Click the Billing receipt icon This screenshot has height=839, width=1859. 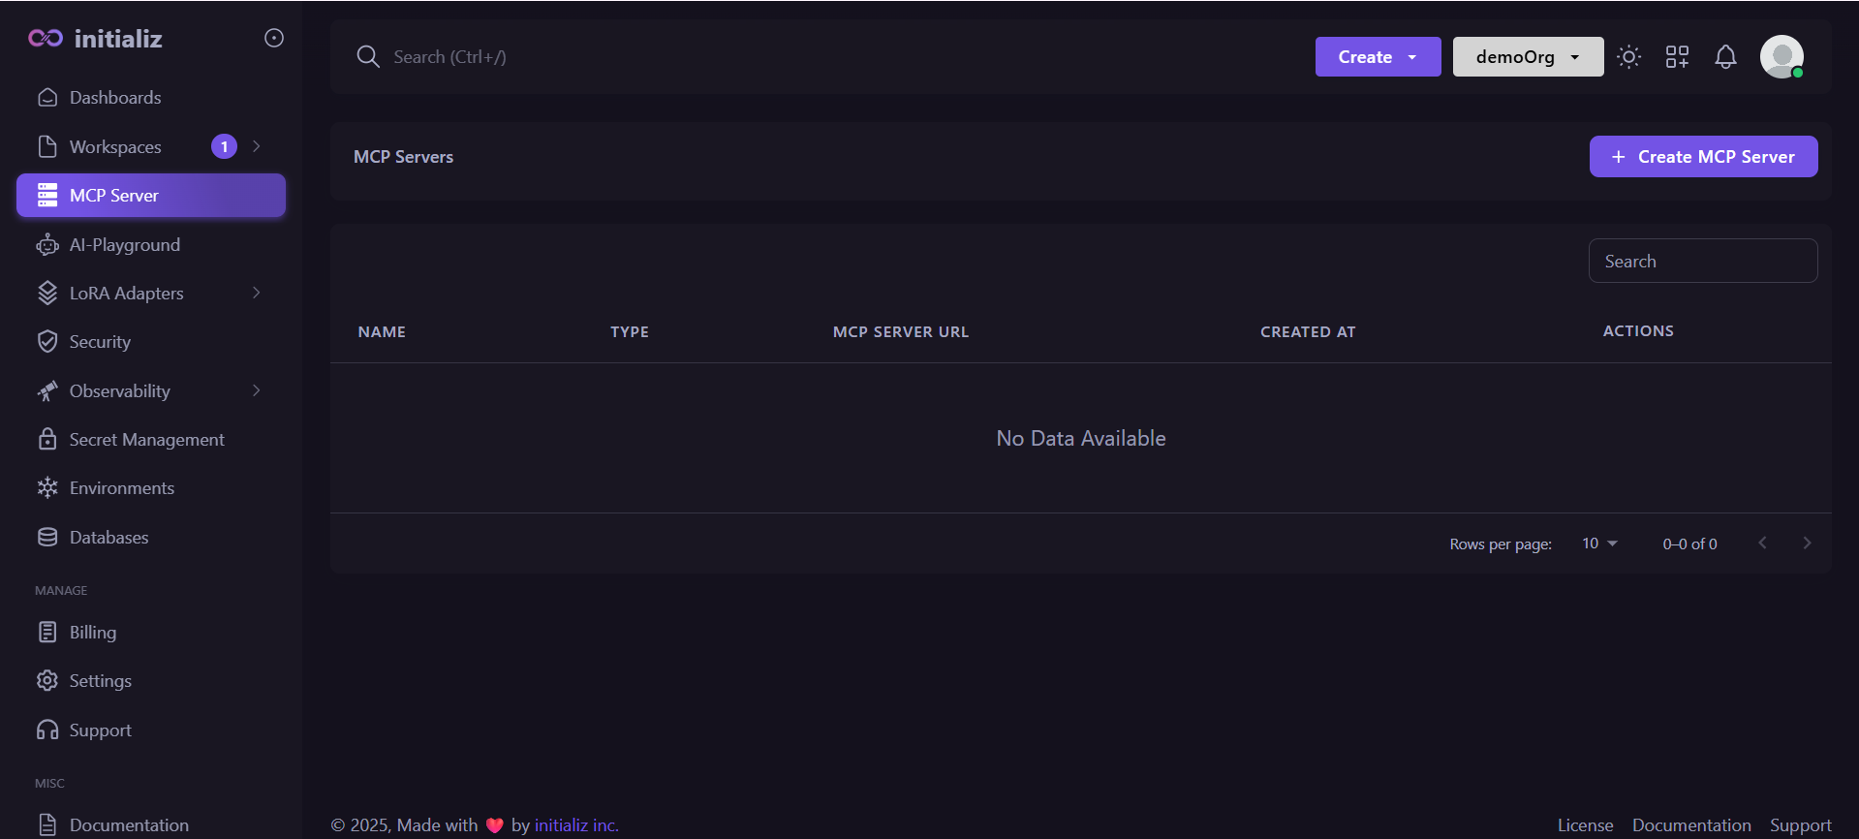[47, 632]
